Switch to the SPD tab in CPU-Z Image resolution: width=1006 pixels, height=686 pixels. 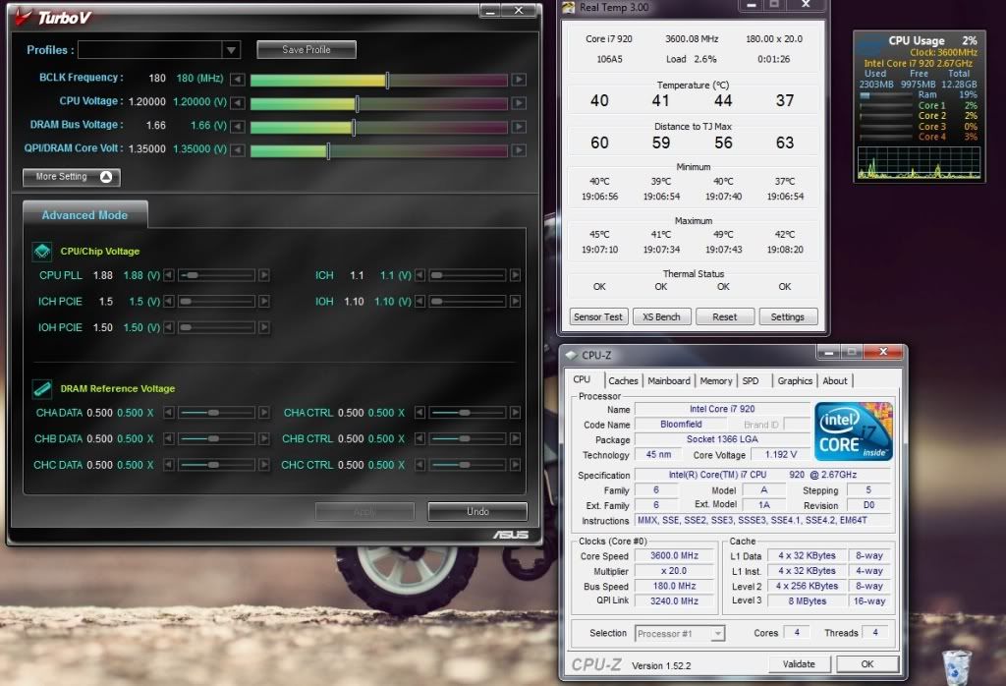coord(751,380)
